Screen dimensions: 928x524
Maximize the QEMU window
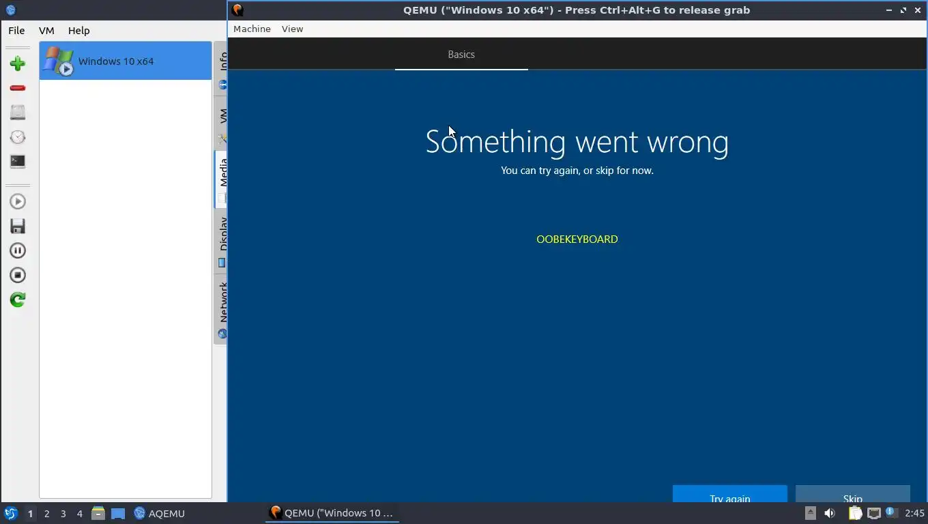click(903, 10)
